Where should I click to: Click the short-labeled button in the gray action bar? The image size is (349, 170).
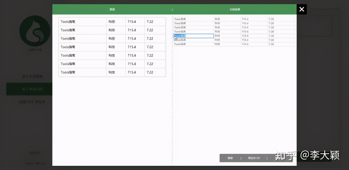pos(230,158)
